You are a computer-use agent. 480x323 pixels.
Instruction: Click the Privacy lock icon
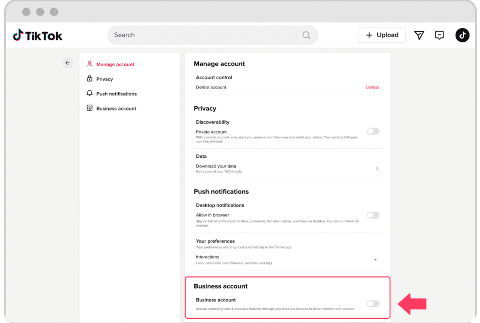[90, 79]
